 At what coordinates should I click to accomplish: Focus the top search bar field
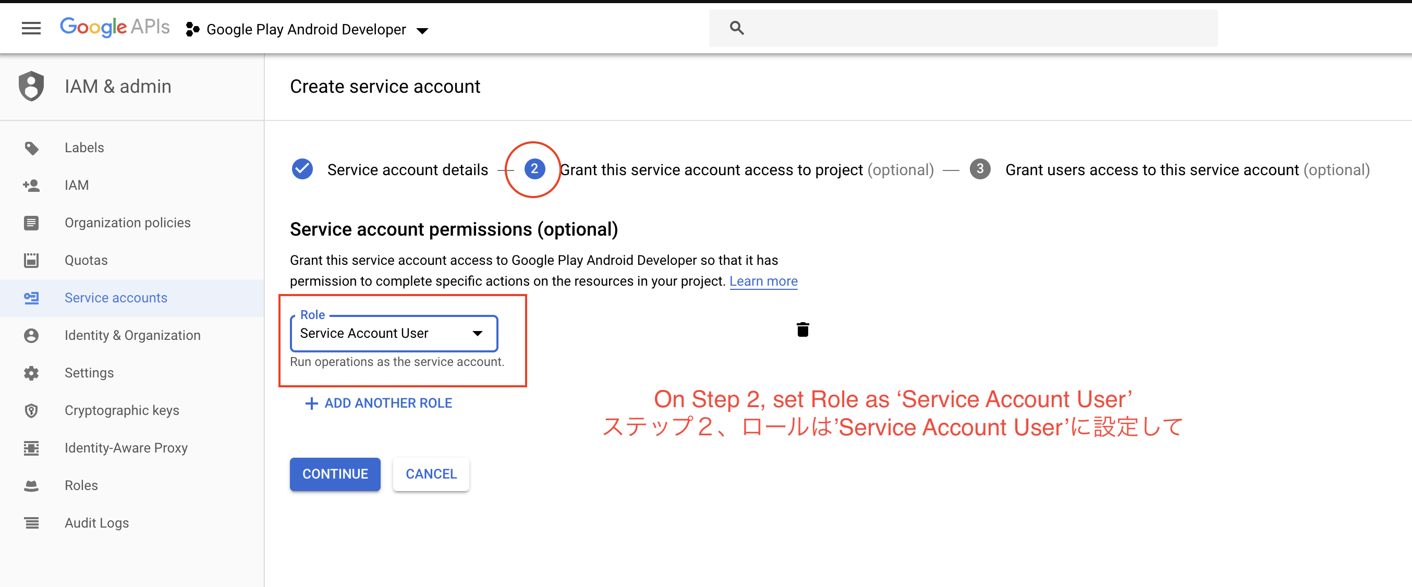[x=963, y=28]
